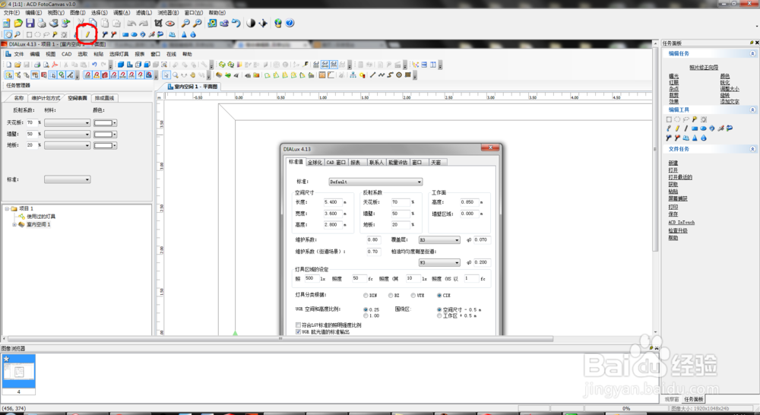Click the red-eye reduction icon
The width and height of the screenshot is (760, 415).
tap(169, 24)
